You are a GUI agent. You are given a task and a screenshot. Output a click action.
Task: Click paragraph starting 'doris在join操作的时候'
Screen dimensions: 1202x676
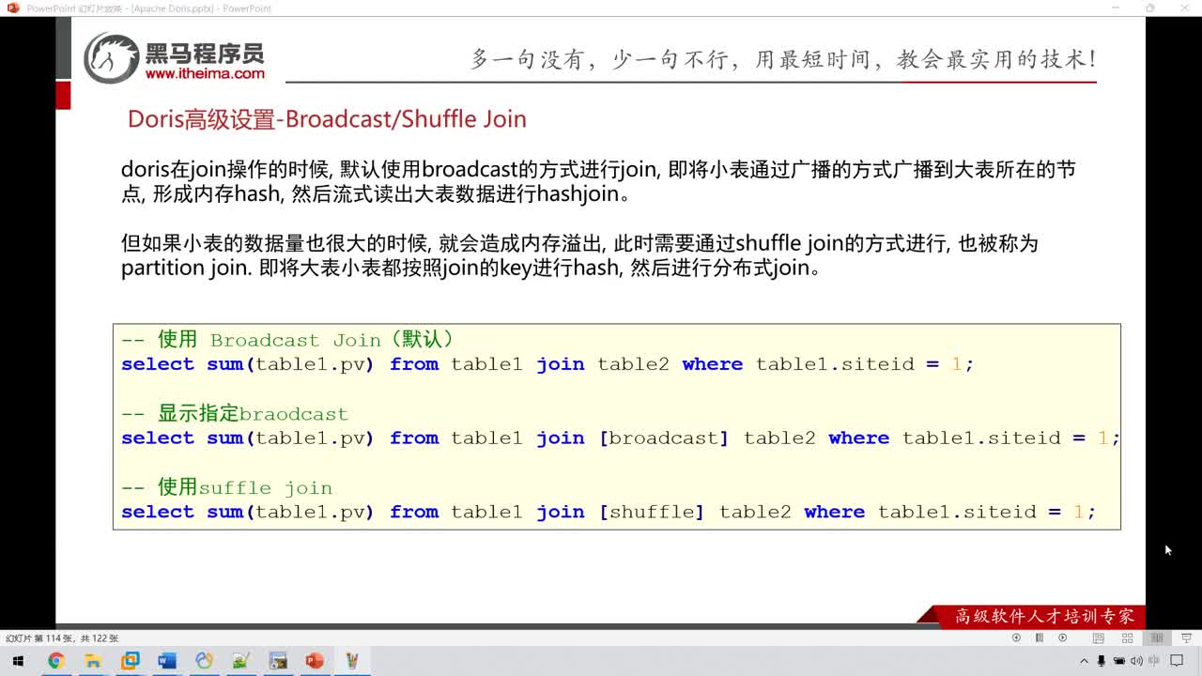point(598,182)
